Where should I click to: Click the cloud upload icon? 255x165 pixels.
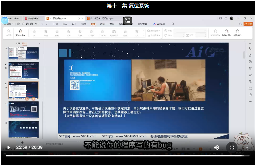240,24
